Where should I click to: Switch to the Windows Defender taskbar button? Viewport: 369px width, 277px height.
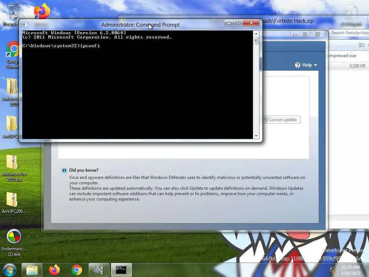coord(99,270)
